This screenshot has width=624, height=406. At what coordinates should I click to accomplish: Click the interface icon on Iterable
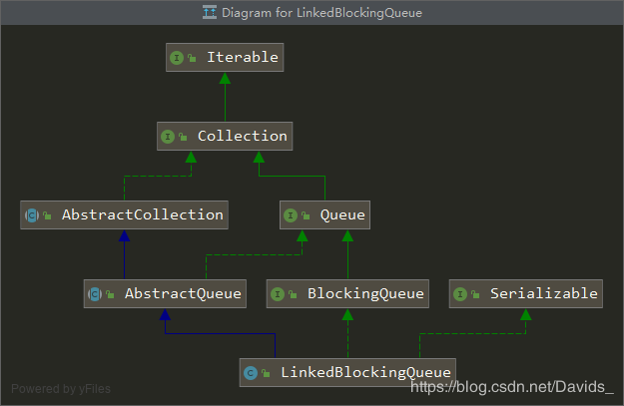pyautogui.click(x=177, y=58)
